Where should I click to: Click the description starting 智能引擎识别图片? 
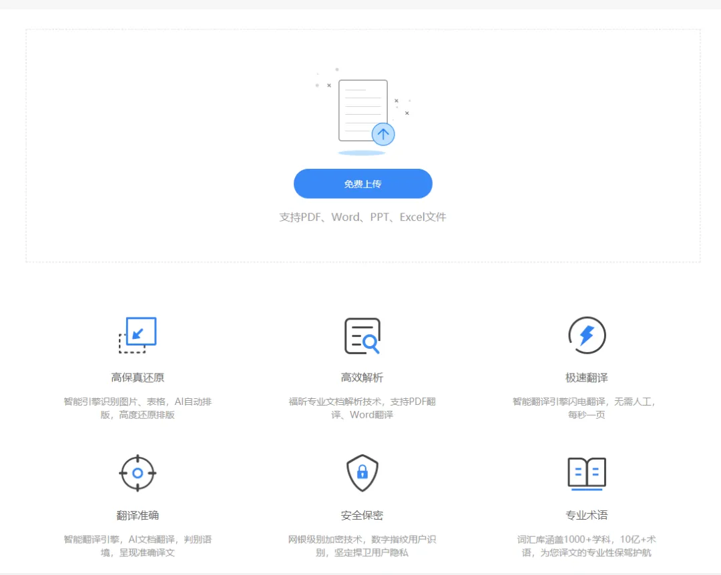[138, 408]
